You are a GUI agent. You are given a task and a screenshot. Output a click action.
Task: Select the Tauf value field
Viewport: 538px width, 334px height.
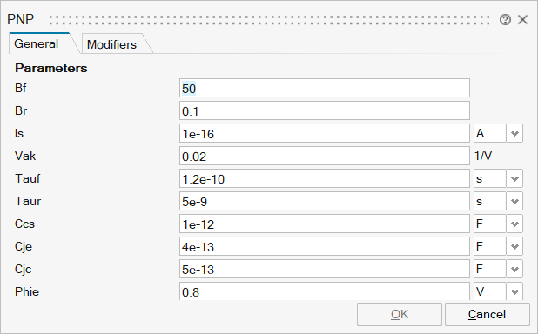pos(325,178)
